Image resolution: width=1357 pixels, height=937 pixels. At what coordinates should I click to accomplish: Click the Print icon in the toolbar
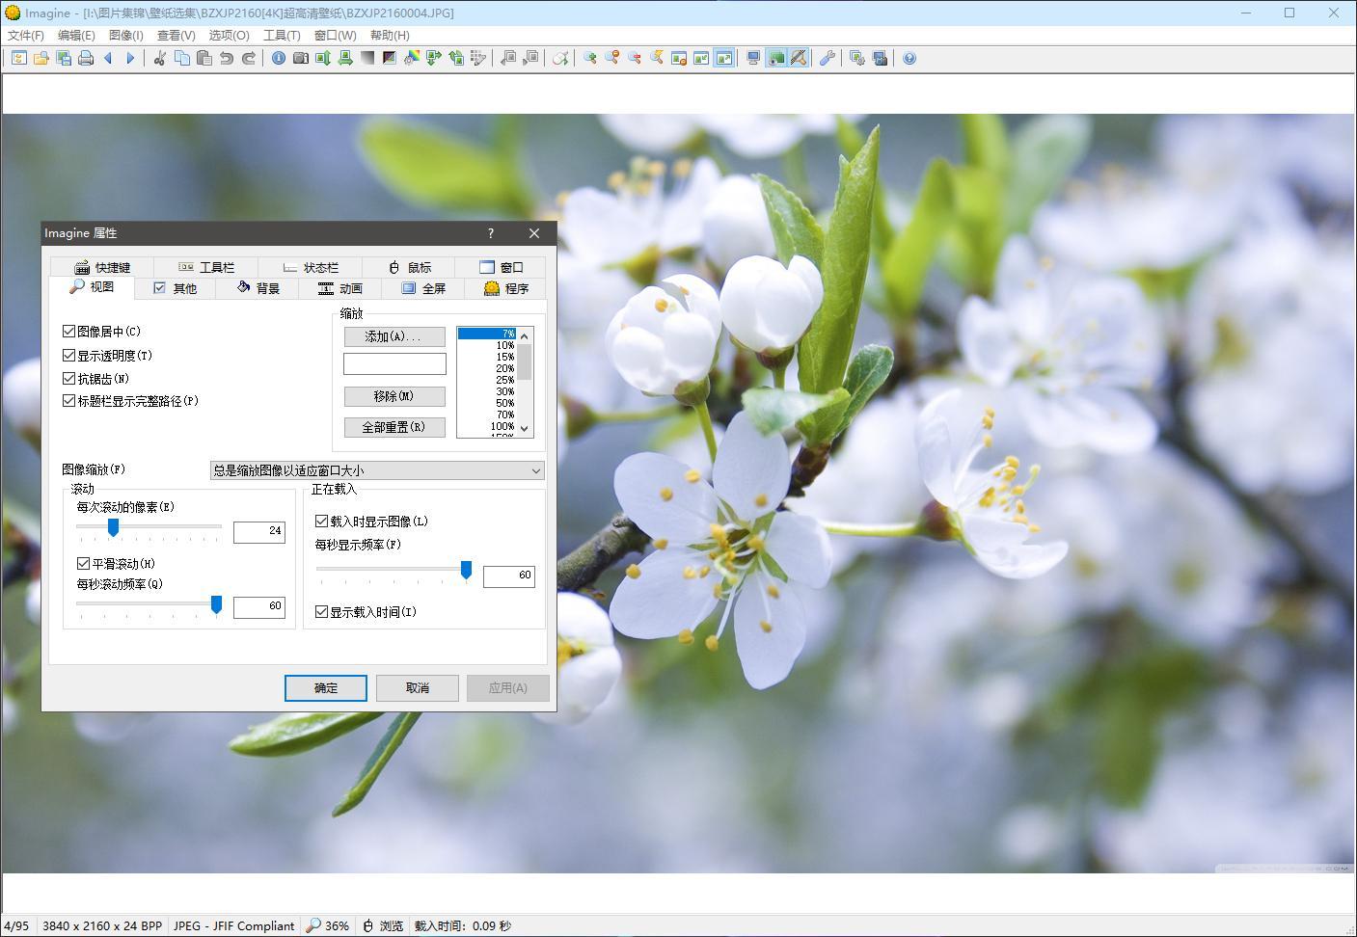pyautogui.click(x=86, y=58)
